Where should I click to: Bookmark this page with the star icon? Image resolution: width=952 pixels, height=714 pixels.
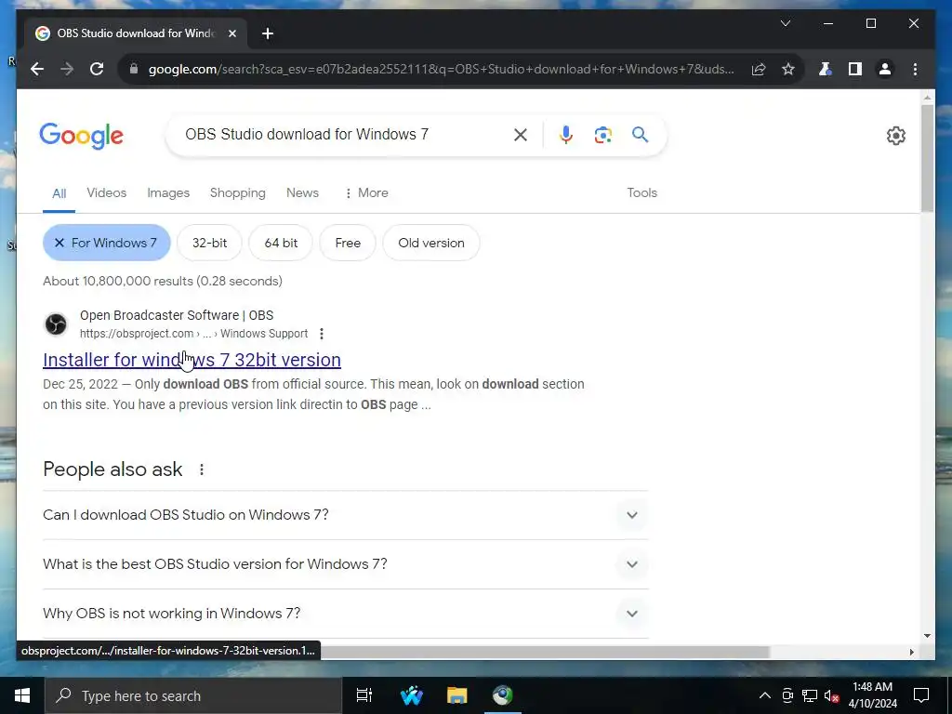point(788,69)
